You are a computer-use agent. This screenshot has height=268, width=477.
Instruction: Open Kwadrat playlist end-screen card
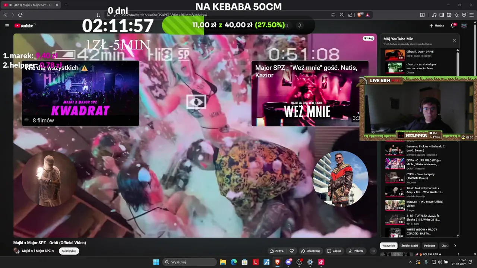(80, 93)
